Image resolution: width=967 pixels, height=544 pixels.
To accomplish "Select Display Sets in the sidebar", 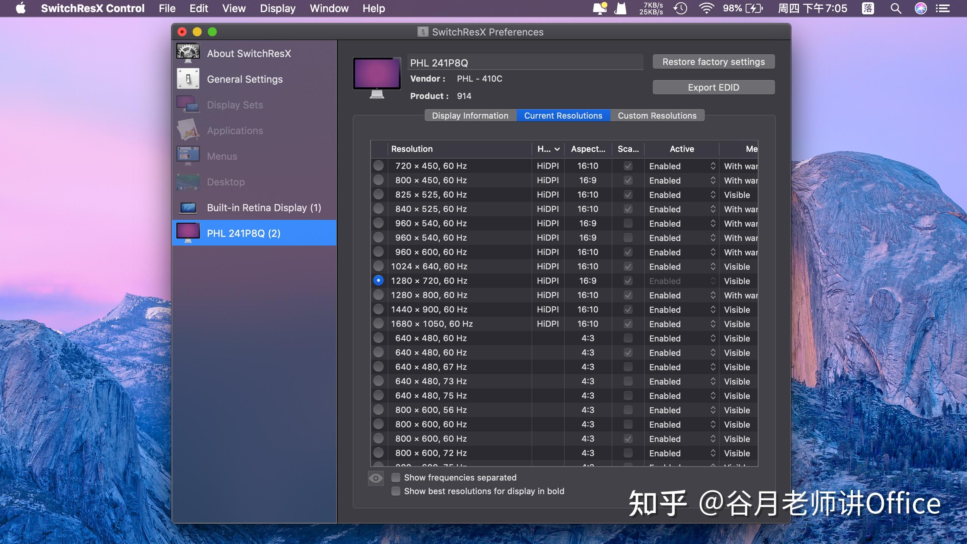I will [234, 105].
